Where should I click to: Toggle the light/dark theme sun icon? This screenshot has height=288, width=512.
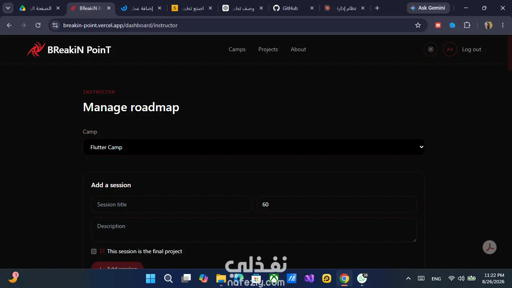coord(430,50)
